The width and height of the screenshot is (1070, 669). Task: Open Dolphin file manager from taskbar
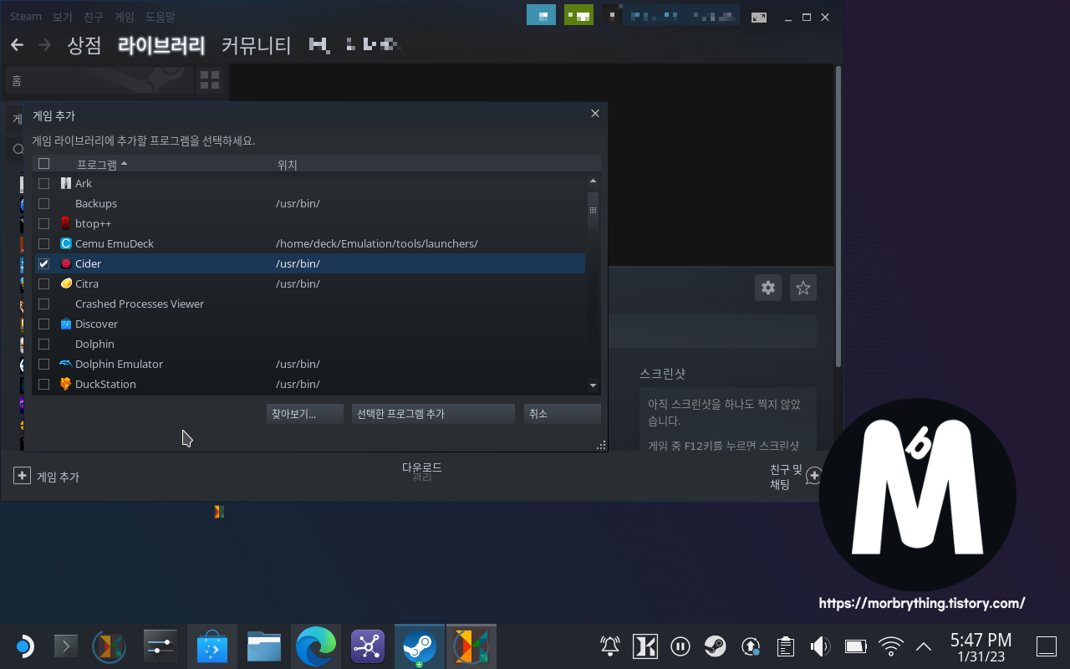(264, 646)
